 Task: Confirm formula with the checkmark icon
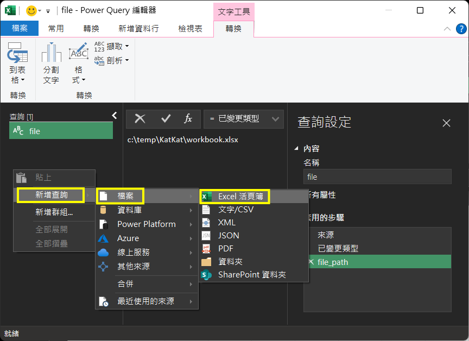coord(166,119)
